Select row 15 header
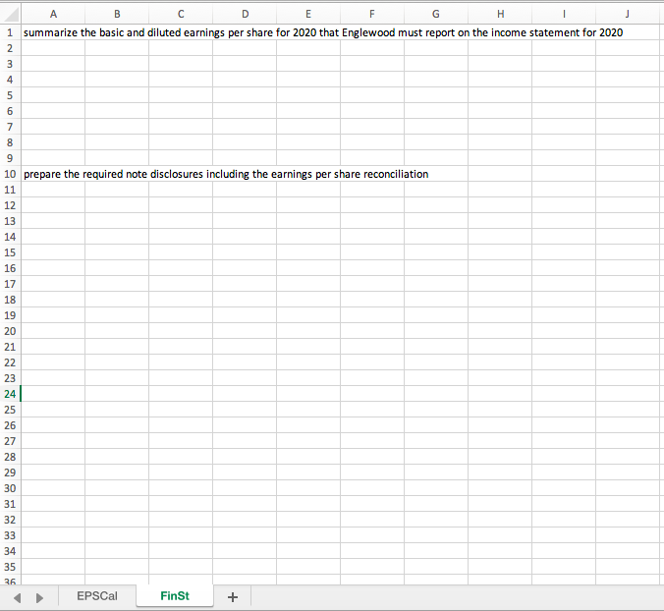The image size is (664, 611). click(x=10, y=252)
